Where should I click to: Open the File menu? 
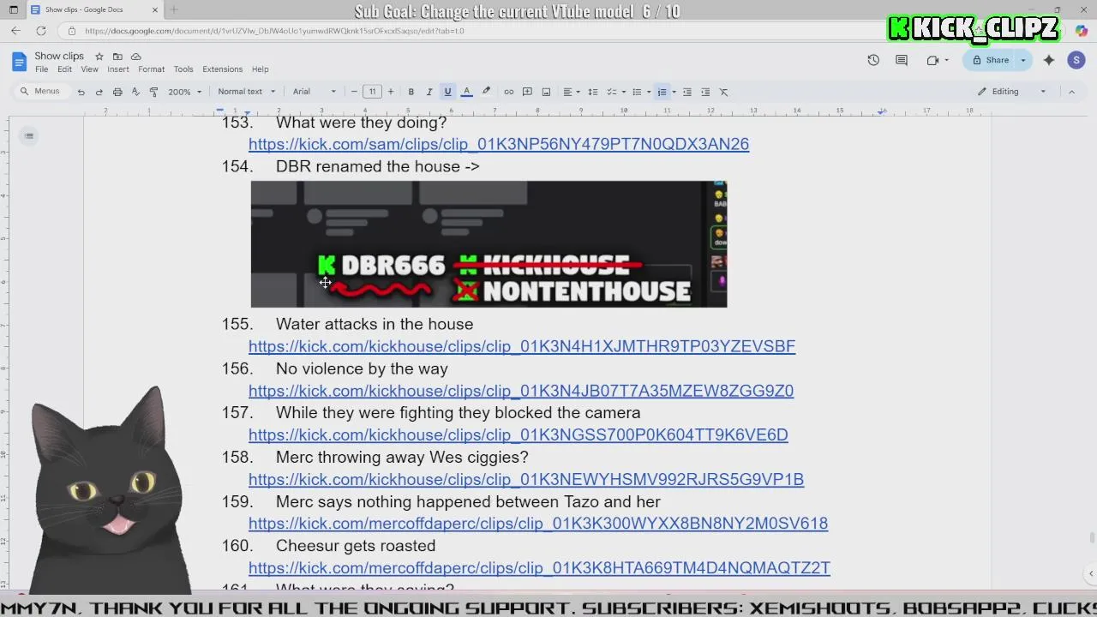tap(41, 69)
